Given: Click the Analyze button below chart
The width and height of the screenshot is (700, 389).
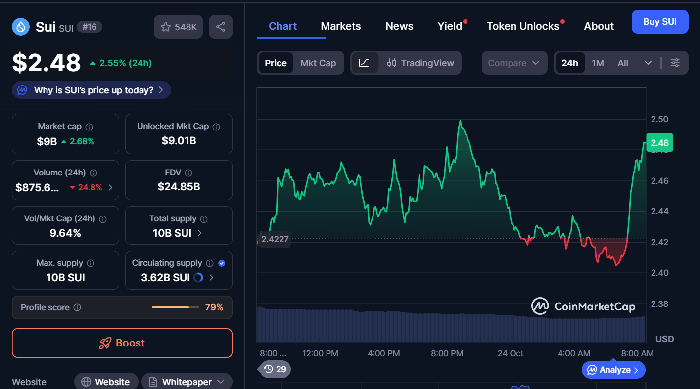Looking at the screenshot, I should pyautogui.click(x=613, y=370).
